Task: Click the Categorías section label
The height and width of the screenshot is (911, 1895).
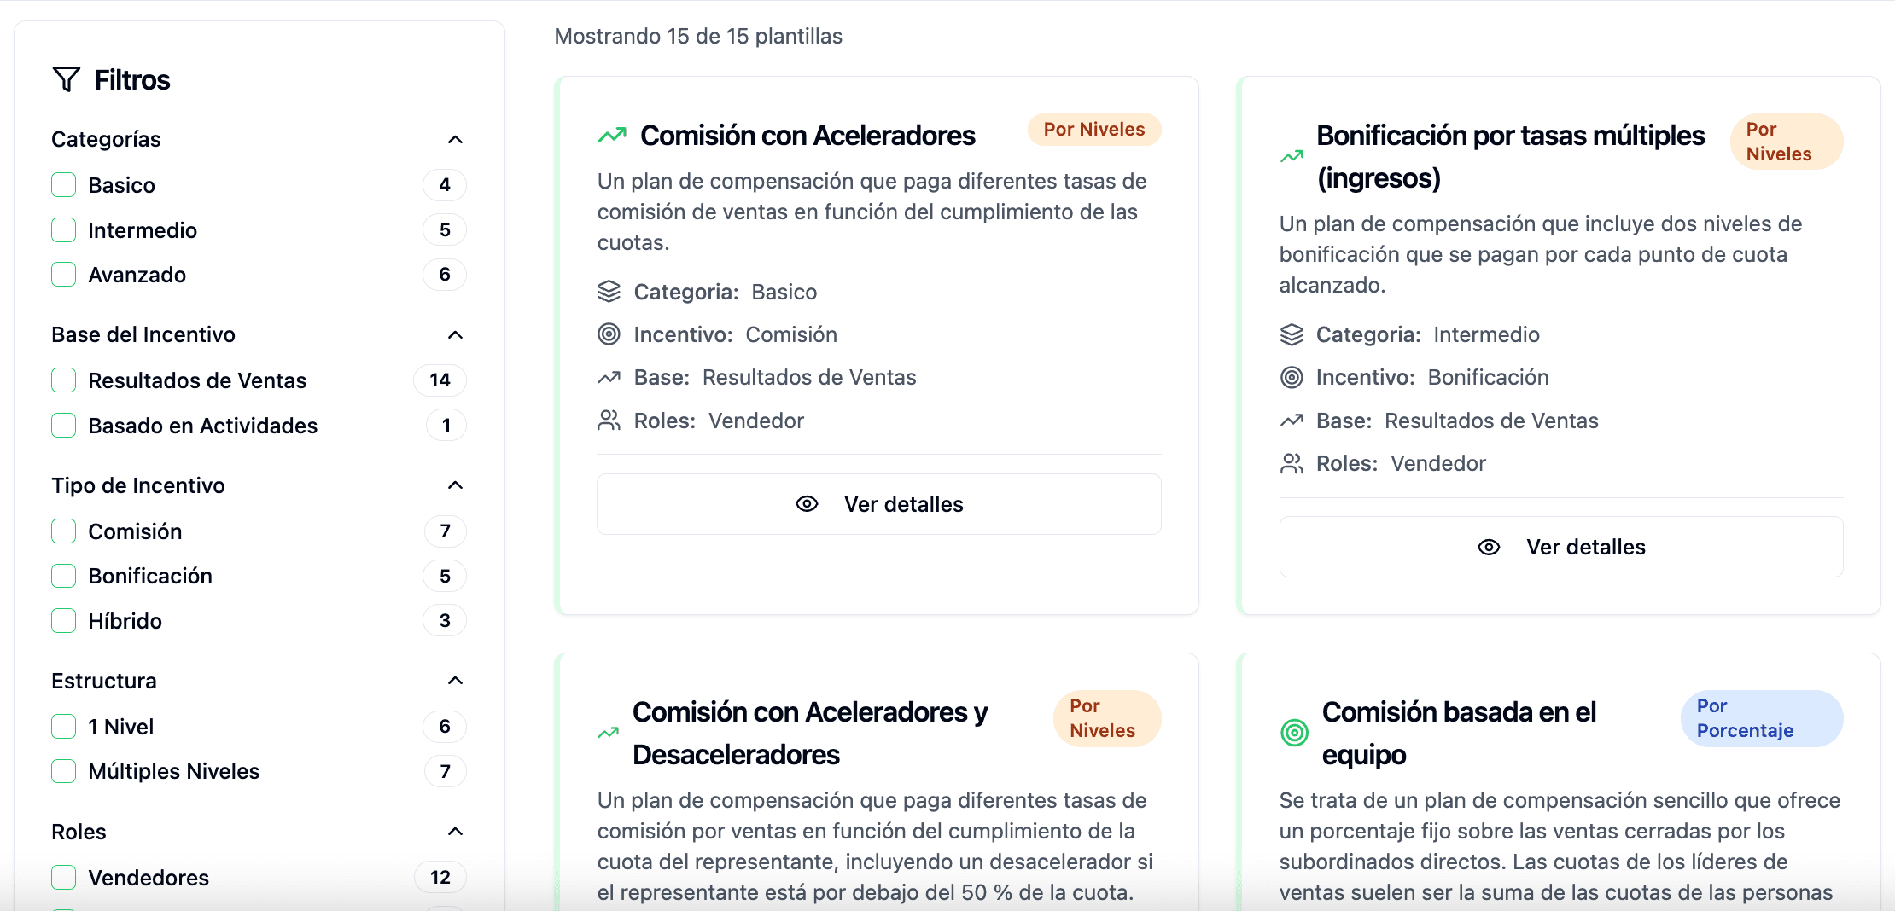Action: pos(106,139)
